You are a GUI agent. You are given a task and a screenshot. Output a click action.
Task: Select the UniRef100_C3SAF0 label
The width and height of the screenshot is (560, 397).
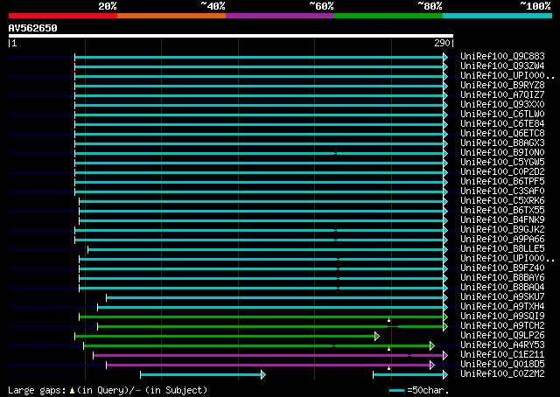click(x=502, y=192)
